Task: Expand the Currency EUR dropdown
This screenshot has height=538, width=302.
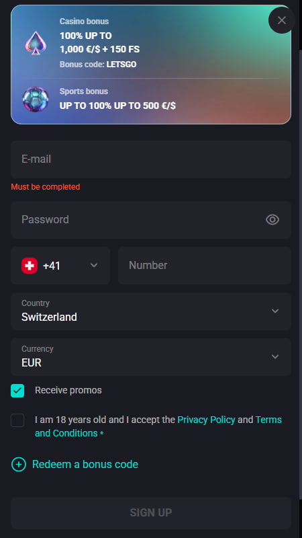Action: [151, 357]
